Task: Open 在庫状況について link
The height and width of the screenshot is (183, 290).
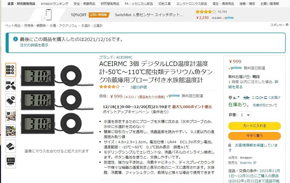Action: [265, 105]
